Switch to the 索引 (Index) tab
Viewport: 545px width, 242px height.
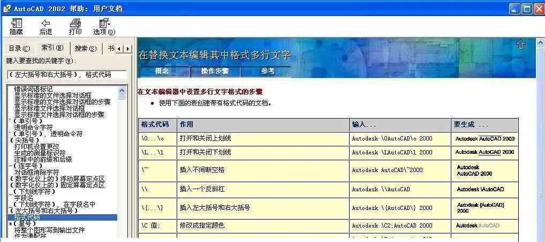(52, 48)
